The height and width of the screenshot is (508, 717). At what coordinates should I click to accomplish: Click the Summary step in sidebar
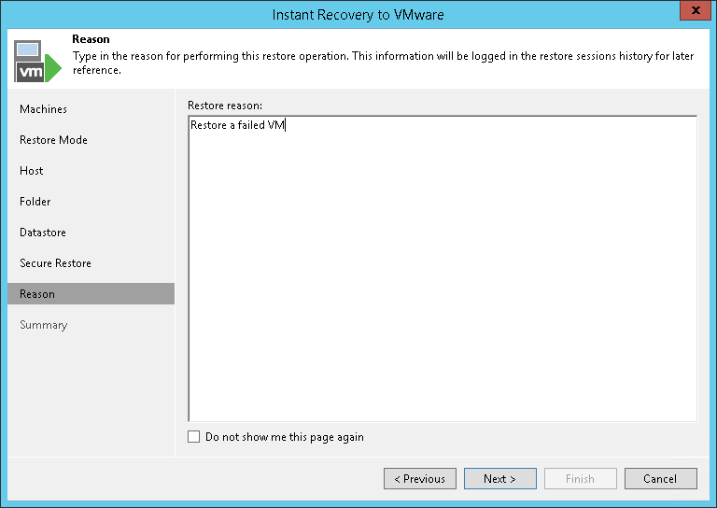pyautogui.click(x=44, y=325)
